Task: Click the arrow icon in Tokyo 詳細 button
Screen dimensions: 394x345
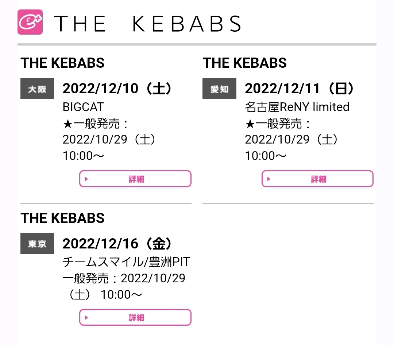Action: (x=86, y=317)
